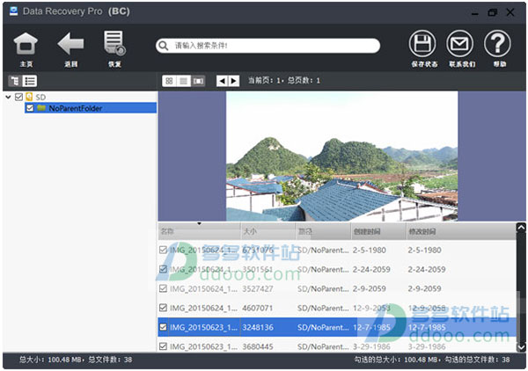
Task: Sort by Path (路径) column header
Action: tap(323, 231)
